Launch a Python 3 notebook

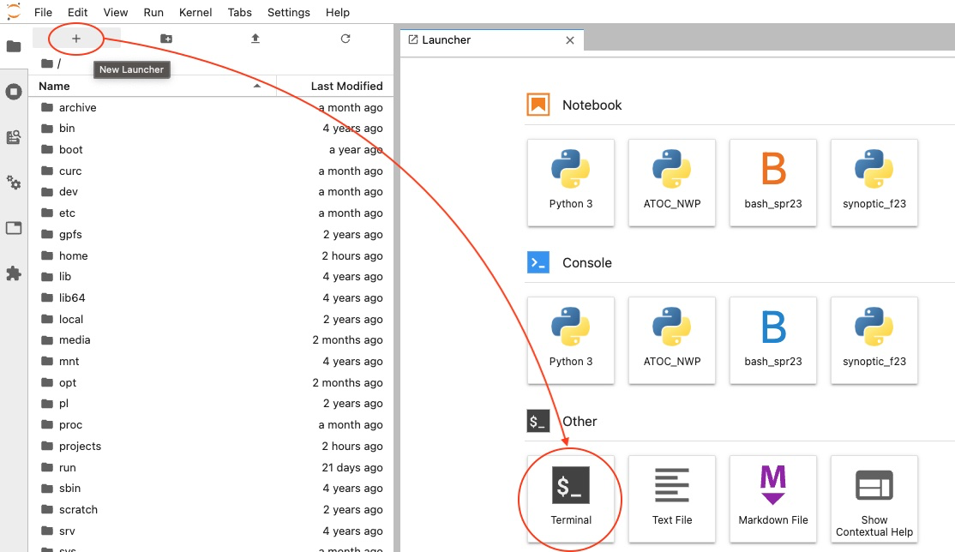(571, 183)
